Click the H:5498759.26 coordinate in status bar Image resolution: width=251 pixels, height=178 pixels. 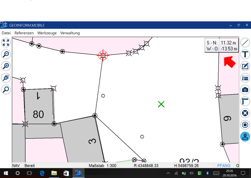[186, 165]
